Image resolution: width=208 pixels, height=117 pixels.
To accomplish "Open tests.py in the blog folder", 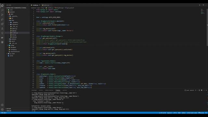I will click(x=14, y=35).
